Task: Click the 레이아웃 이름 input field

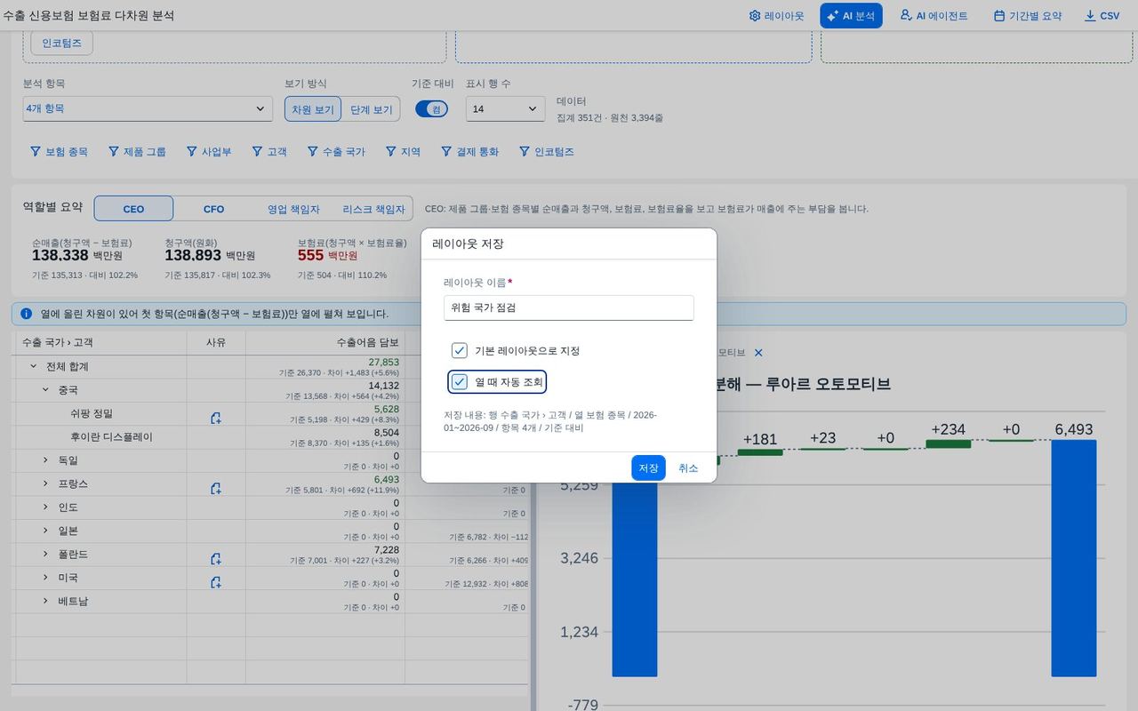Action: click(x=568, y=308)
